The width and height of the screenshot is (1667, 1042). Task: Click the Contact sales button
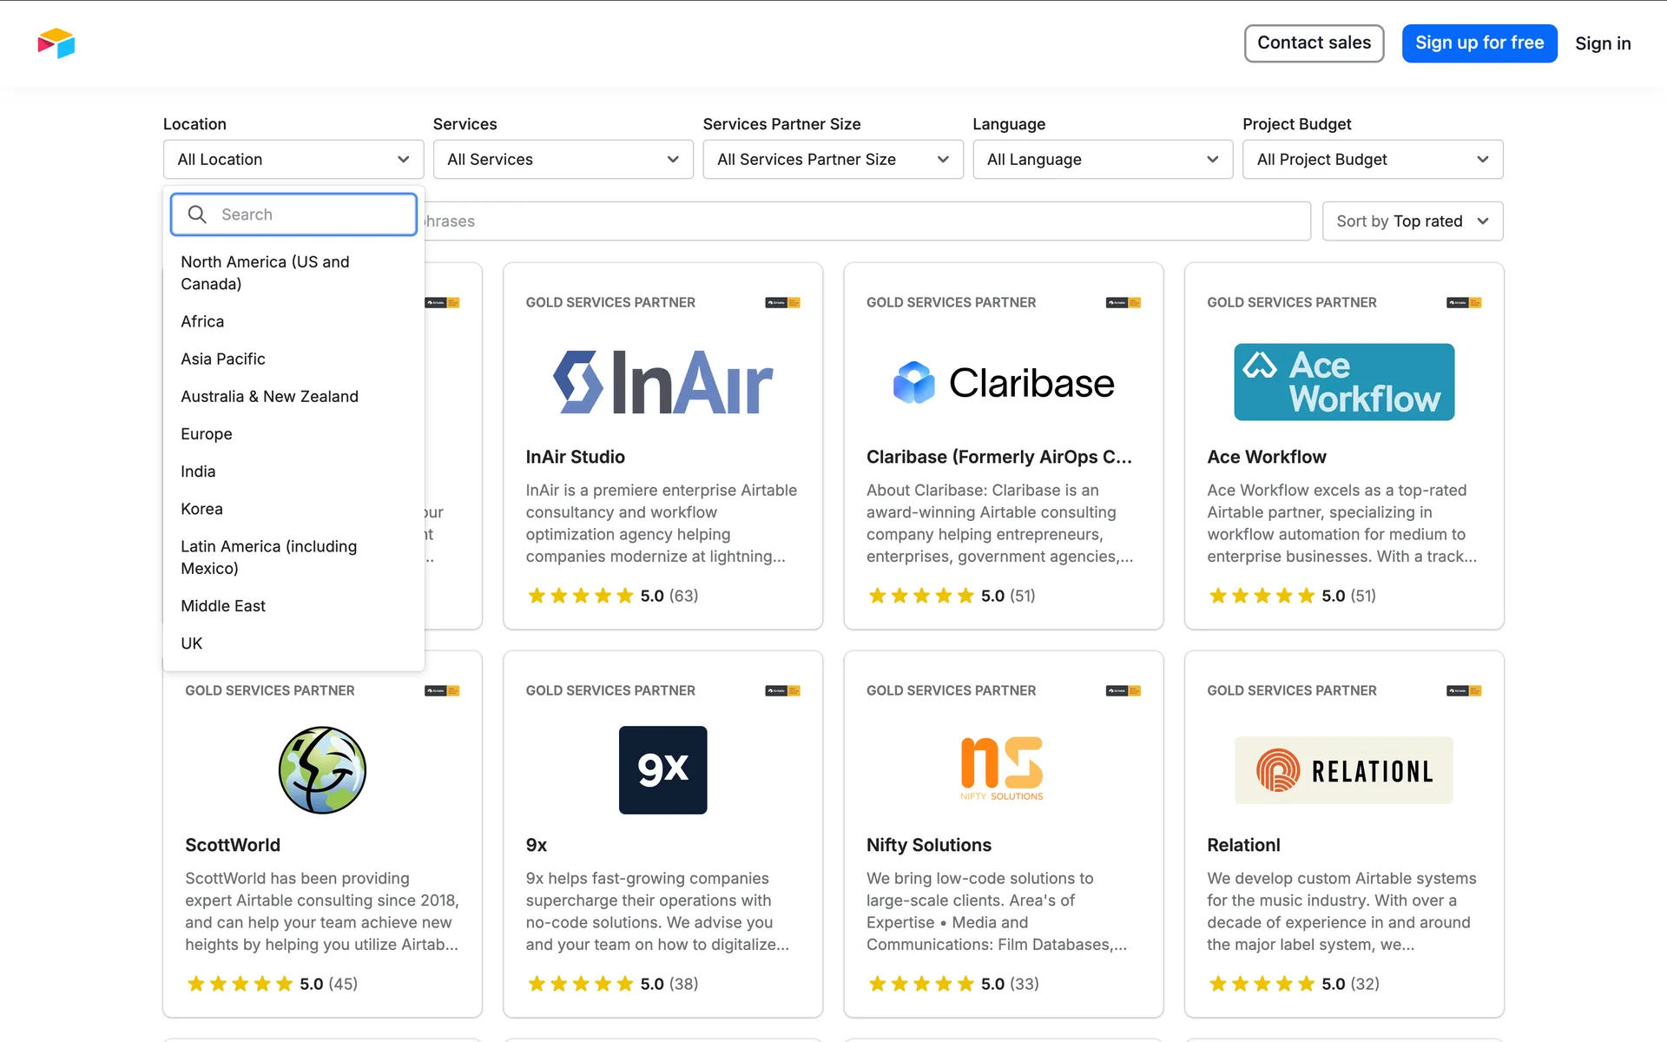[1314, 43]
